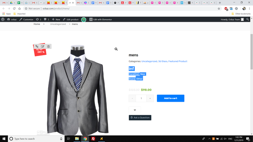Open a new browser tab
Screen dimensions: 253x142
220,3
